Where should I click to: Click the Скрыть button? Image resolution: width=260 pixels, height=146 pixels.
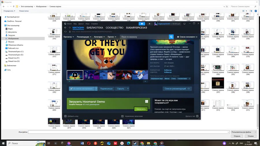120,89
